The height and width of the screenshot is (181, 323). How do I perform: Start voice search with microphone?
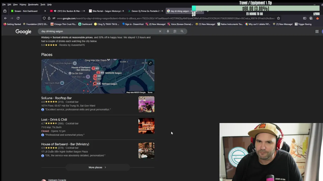click(168, 31)
